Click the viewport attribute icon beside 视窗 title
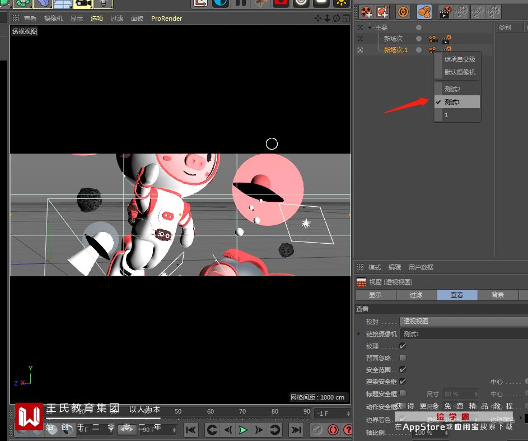 point(361,282)
